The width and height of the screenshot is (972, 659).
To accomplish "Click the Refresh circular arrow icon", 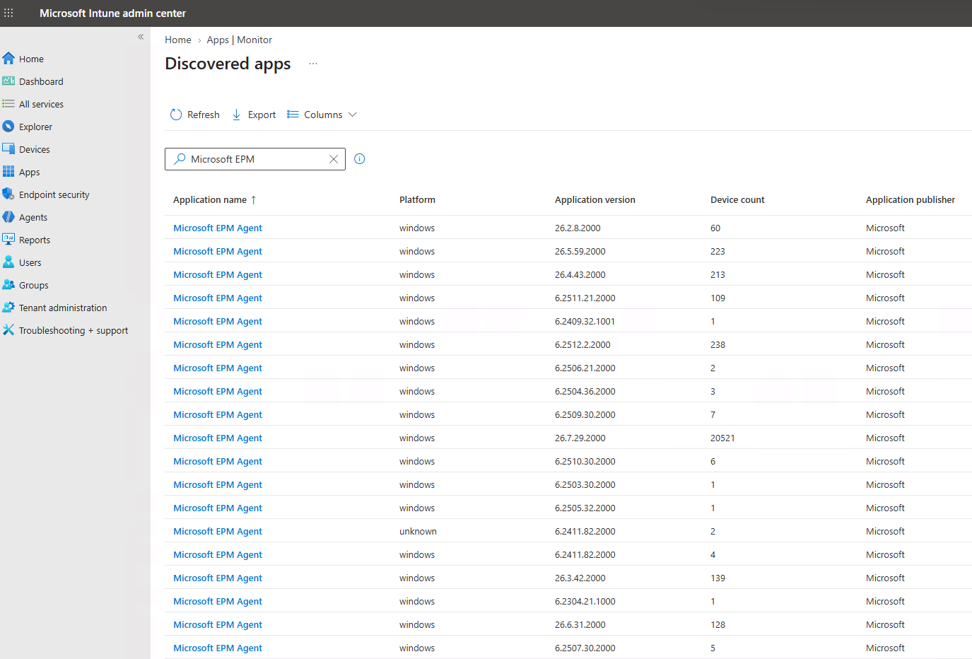I will point(176,115).
